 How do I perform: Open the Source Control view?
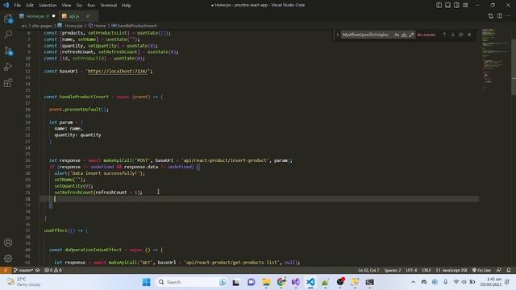(x=8, y=51)
